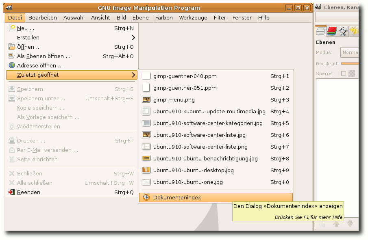368x240 pixels.
Task: Open the Werkzeuge menu
Action: pyautogui.click(x=193, y=18)
